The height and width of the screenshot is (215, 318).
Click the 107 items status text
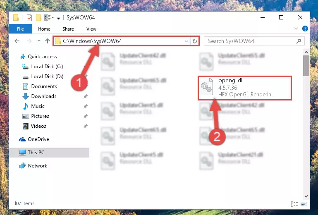coord(24,203)
